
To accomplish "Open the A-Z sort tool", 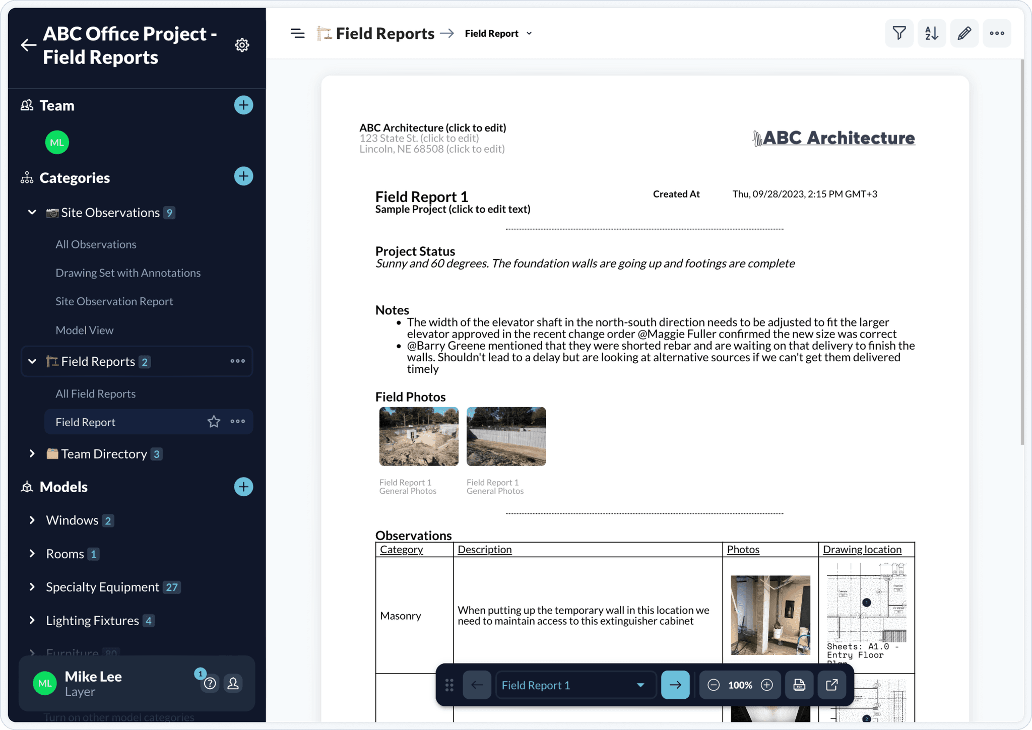I will click(x=932, y=34).
